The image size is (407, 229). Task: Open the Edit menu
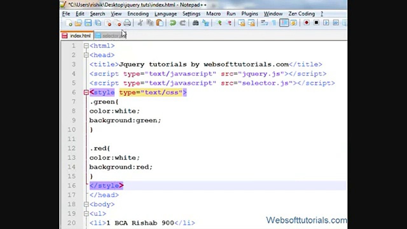click(x=80, y=14)
